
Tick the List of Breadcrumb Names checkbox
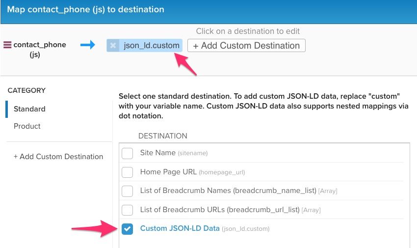(x=128, y=191)
